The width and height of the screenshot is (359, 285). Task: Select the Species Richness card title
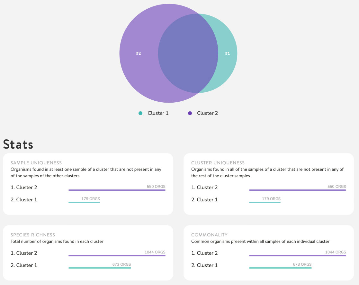[33, 235]
